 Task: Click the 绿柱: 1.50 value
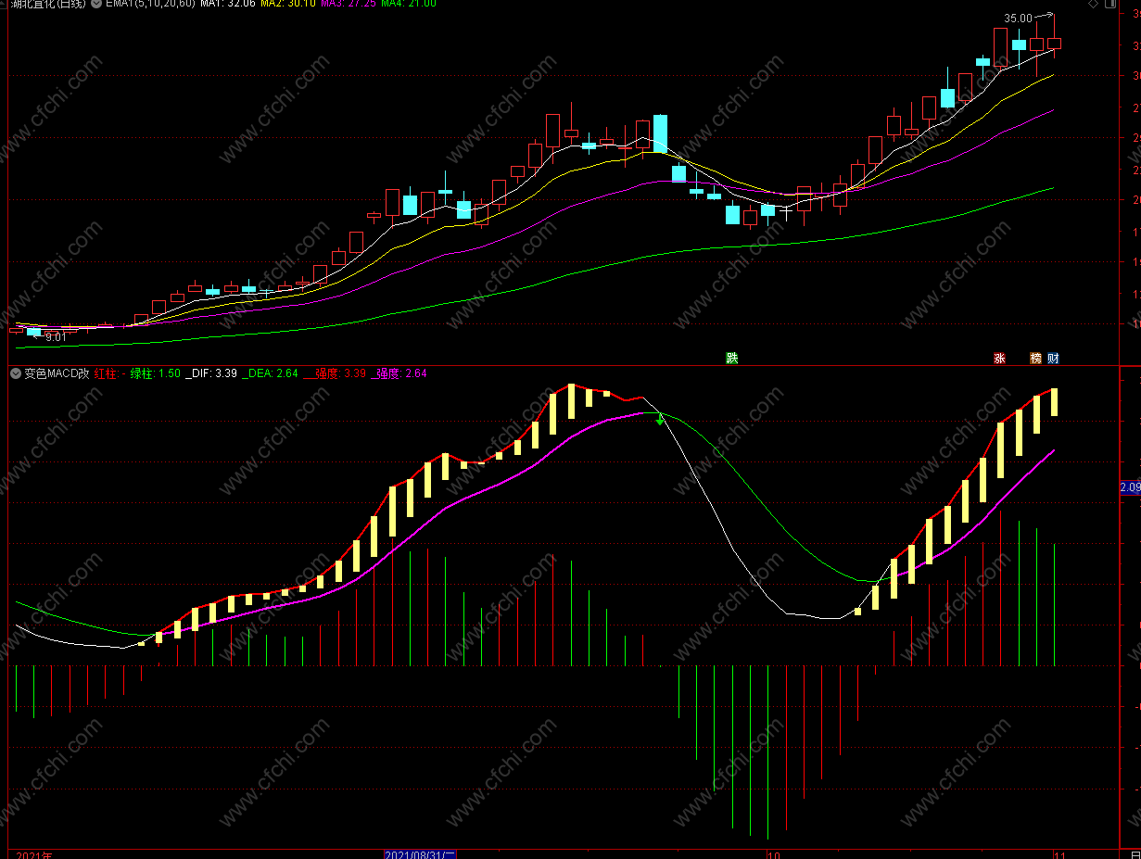155,373
